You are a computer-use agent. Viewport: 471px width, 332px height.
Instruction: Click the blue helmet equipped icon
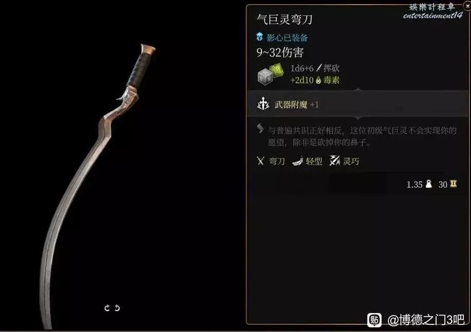click(x=260, y=37)
